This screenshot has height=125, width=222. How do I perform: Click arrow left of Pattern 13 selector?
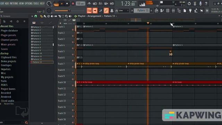pyautogui.click(x=132, y=11)
